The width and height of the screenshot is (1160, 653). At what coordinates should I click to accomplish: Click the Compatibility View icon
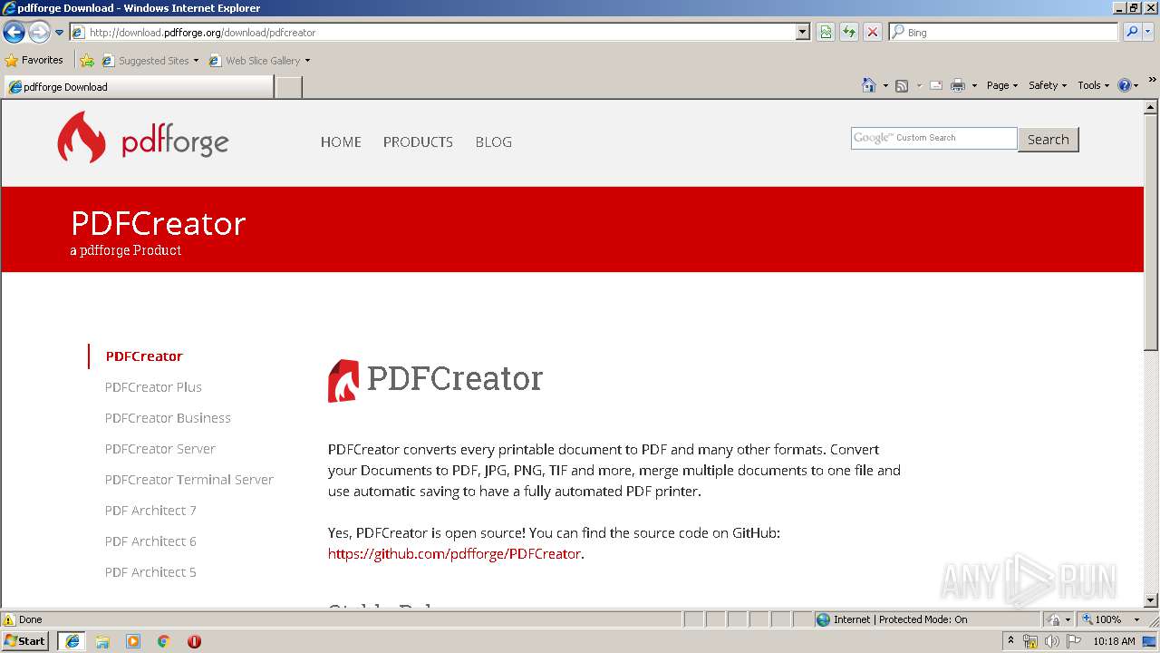(826, 32)
